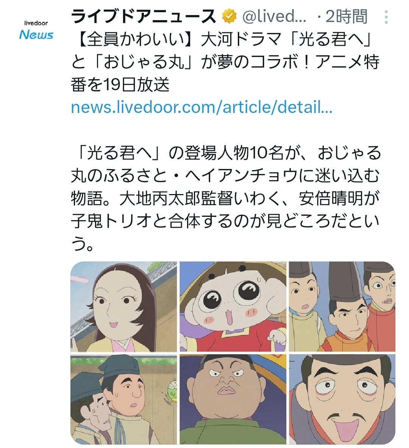Click the small livedoor label above News logo

pos(36,23)
